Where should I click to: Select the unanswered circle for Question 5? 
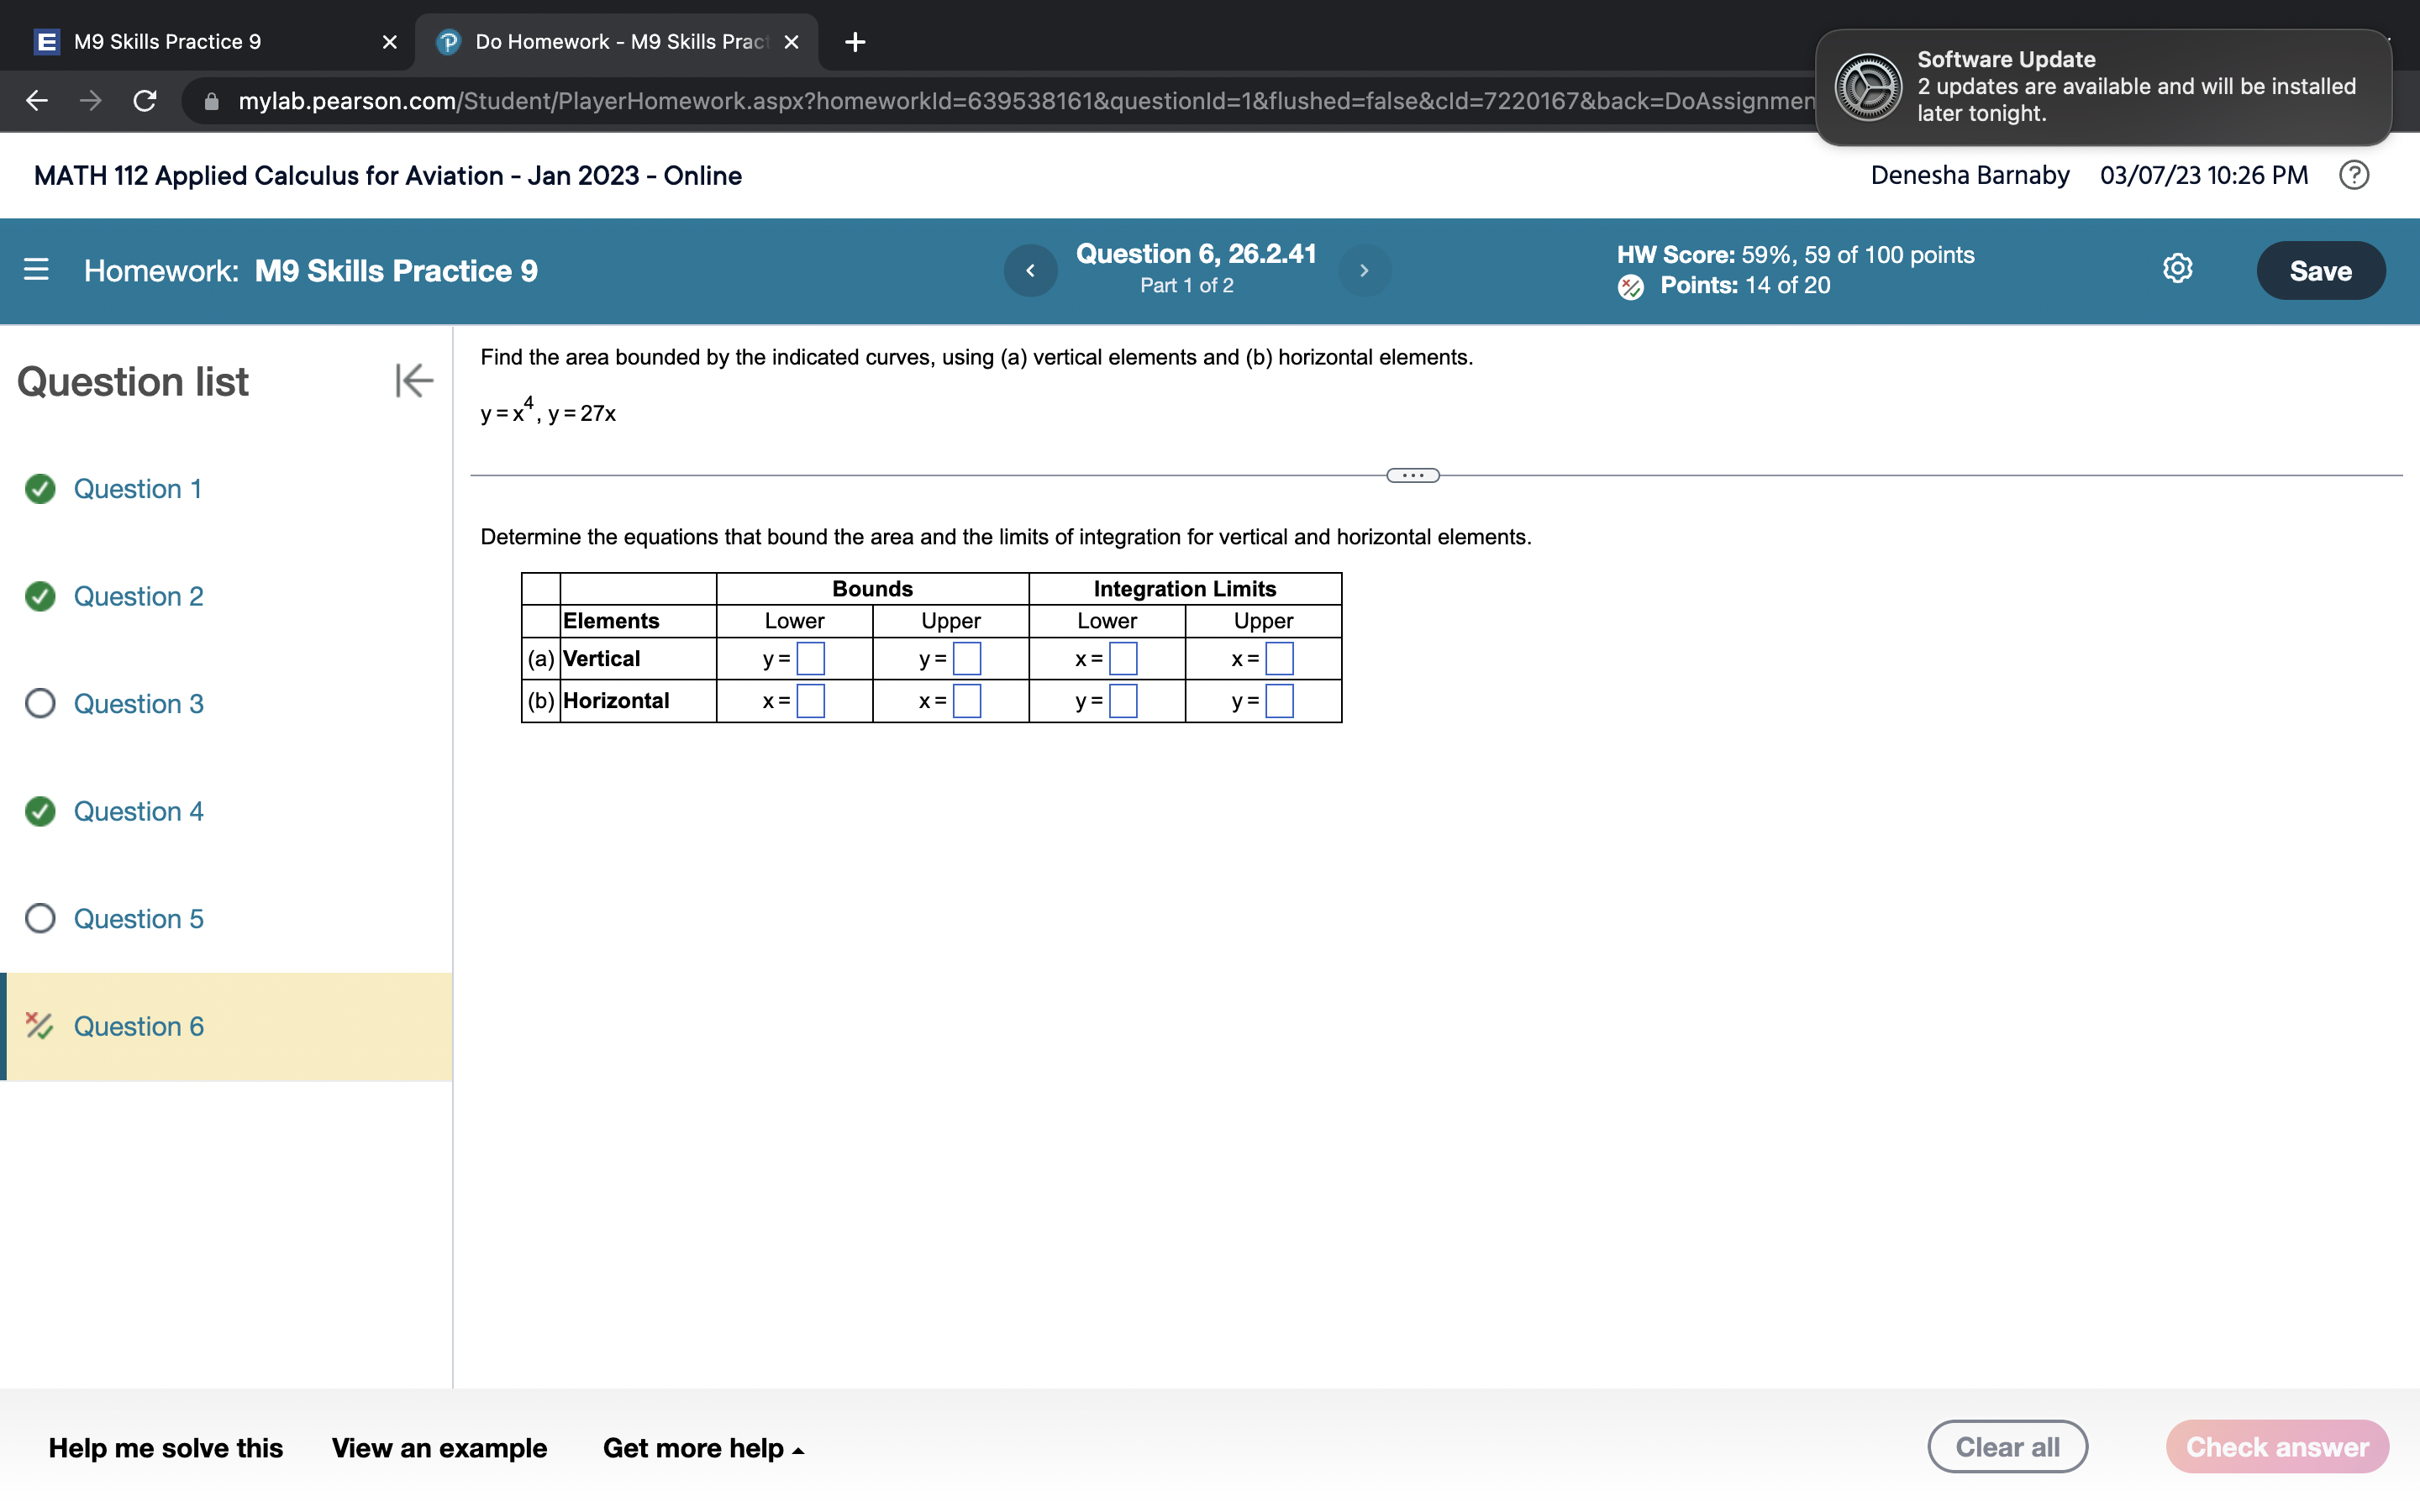click(40, 918)
